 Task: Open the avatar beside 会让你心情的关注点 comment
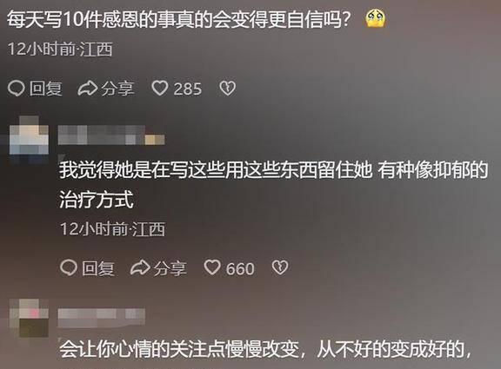pos(29,318)
